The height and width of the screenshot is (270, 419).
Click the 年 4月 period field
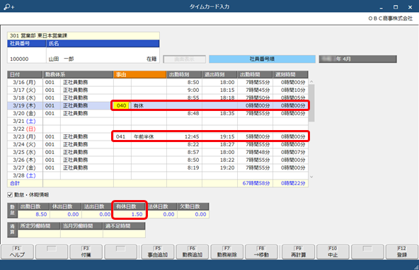click(358, 59)
